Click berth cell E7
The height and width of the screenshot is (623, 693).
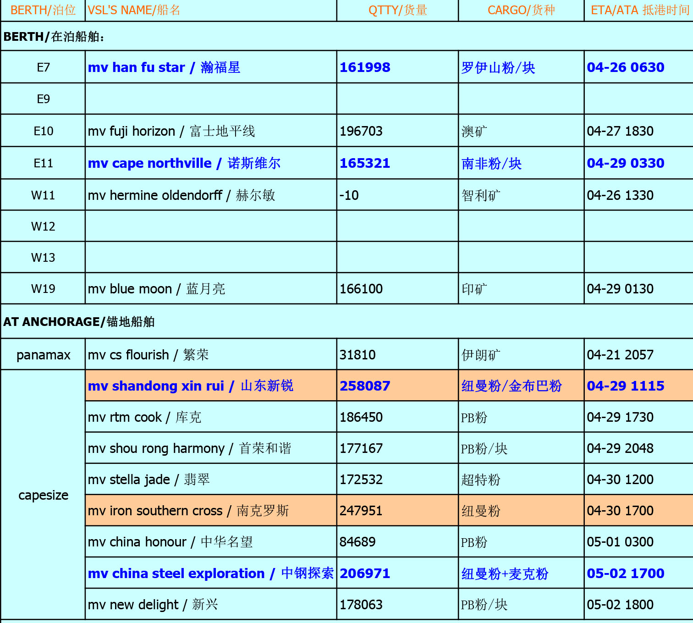(43, 67)
